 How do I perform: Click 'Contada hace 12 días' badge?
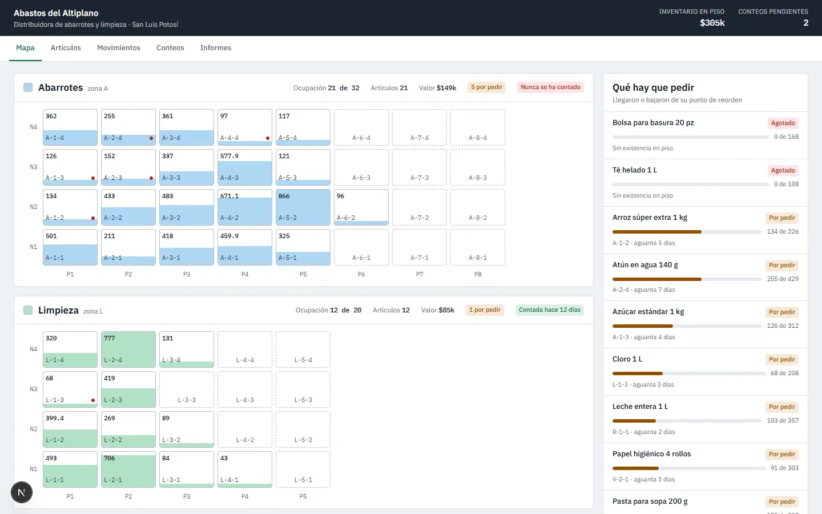click(x=550, y=310)
